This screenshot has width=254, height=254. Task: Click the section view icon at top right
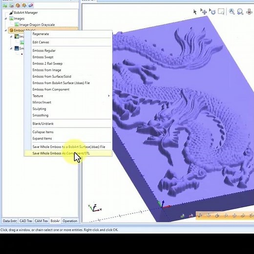pos(249,12)
